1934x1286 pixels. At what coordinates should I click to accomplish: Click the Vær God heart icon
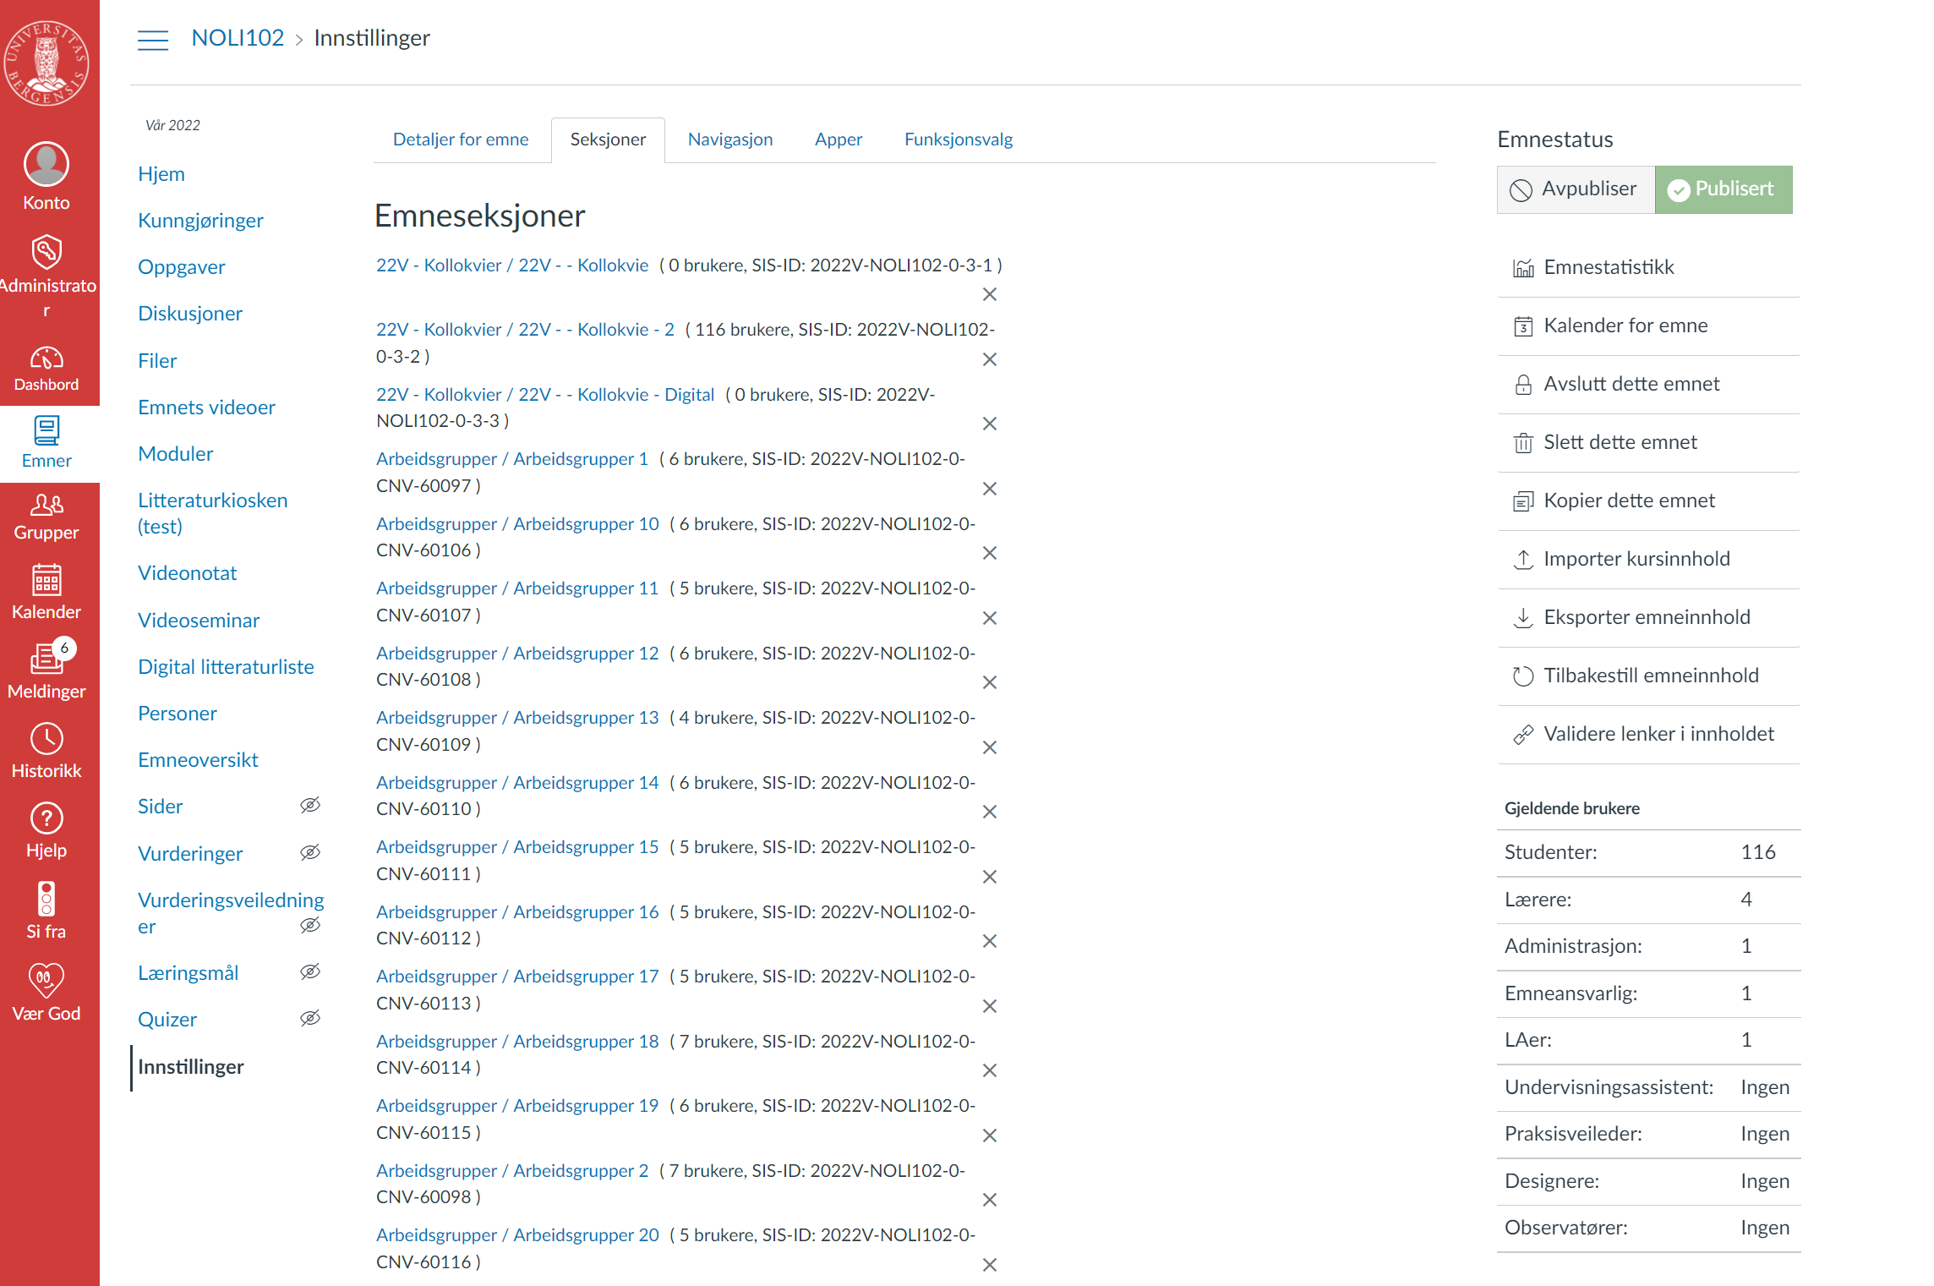[46, 980]
